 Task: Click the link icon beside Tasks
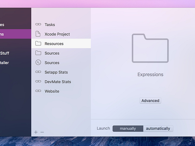coord(38,24)
